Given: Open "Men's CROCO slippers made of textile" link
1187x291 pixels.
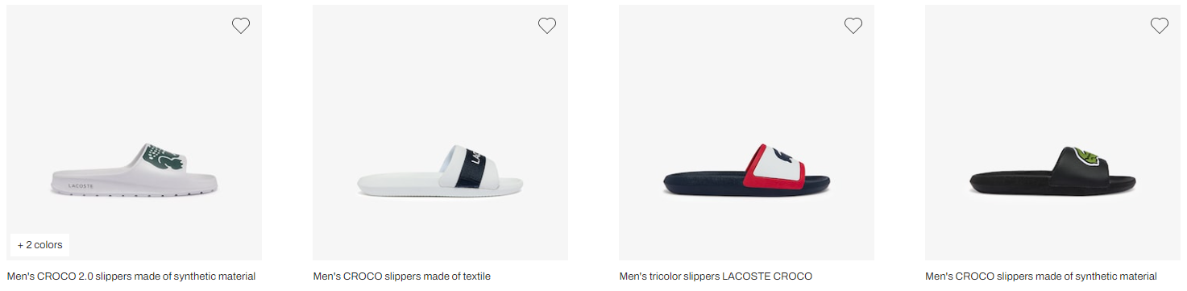Looking at the screenshot, I should pos(401,276).
